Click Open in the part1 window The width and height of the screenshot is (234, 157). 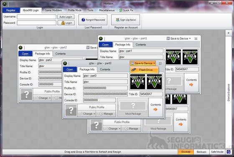105,45
